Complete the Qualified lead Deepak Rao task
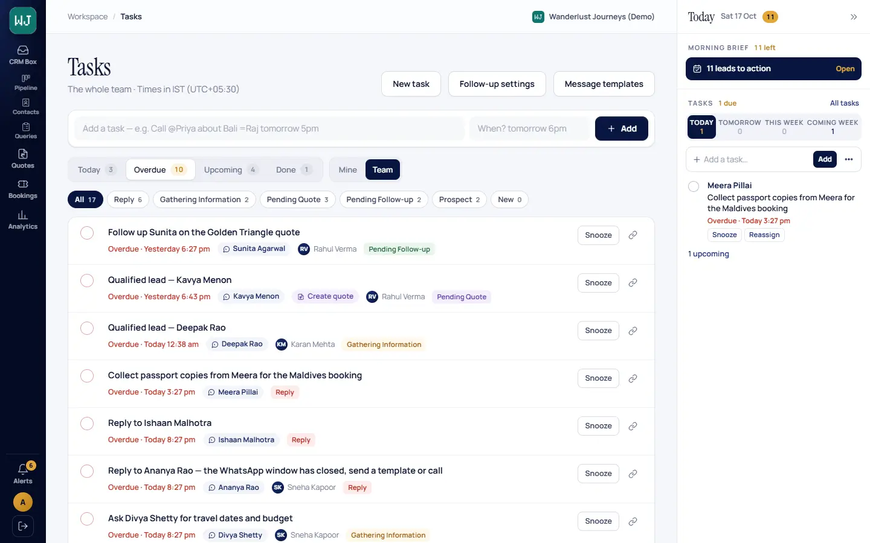870x543 pixels. pyautogui.click(x=87, y=328)
